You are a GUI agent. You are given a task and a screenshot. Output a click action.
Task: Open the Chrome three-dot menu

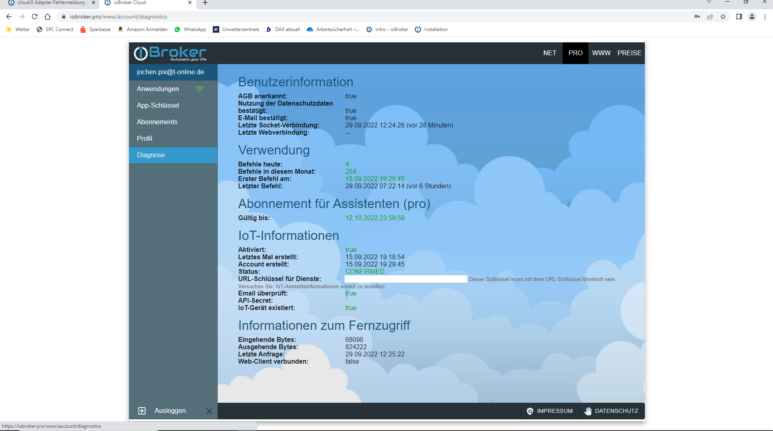pos(765,17)
